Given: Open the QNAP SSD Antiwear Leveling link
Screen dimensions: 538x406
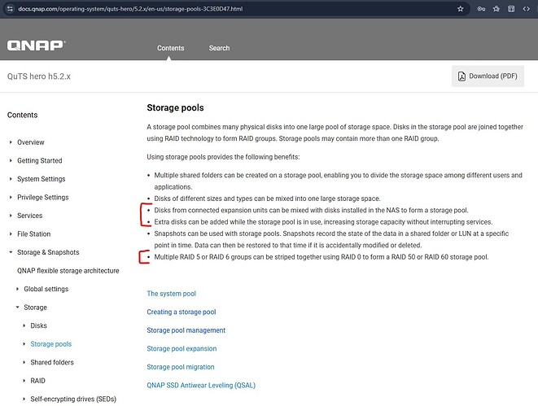Looking at the screenshot, I should (x=201, y=386).
